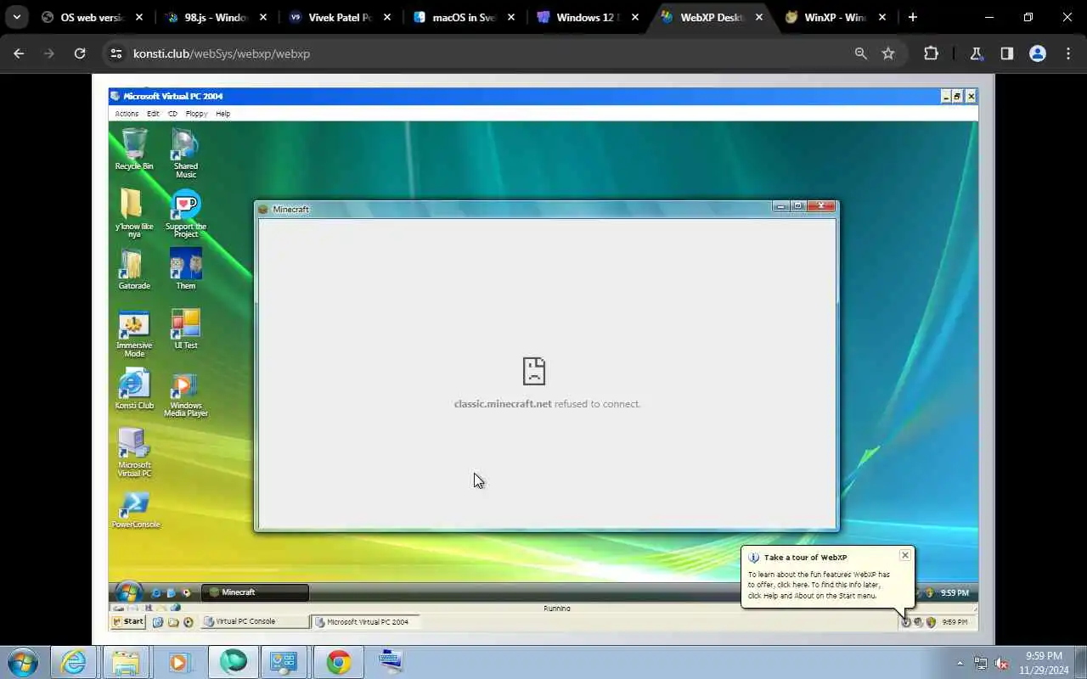Switch to the 'OS web version' browser tab
Screen dimensions: 1087x679
tap(93, 17)
